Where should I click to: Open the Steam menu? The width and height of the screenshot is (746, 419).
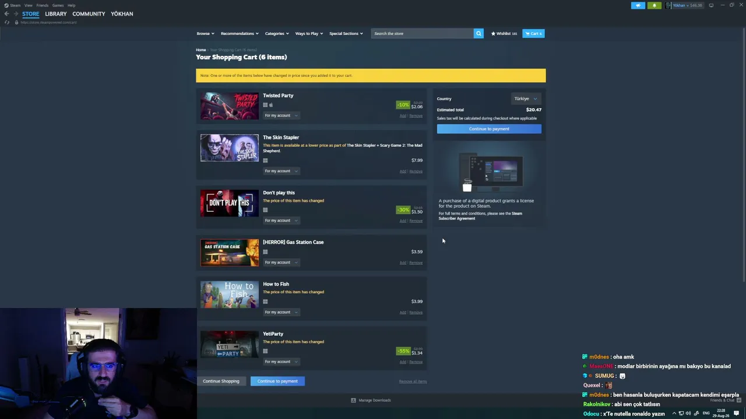(16, 5)
